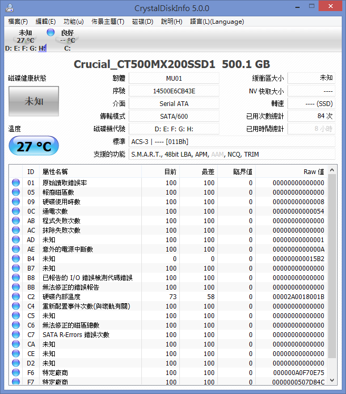Click status orb for attribute C4 row
Screen dimensions: 346x394
[16, 306]
